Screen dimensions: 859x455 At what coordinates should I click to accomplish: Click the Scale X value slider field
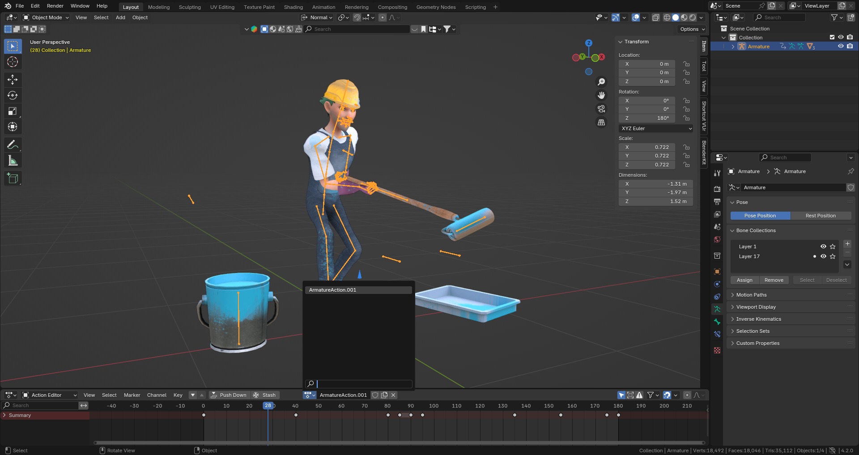tap(647, 147)
